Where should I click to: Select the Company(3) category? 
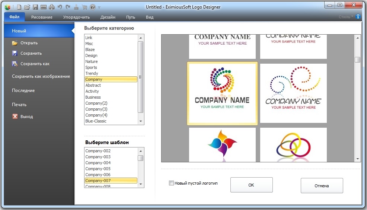[111, 109]
